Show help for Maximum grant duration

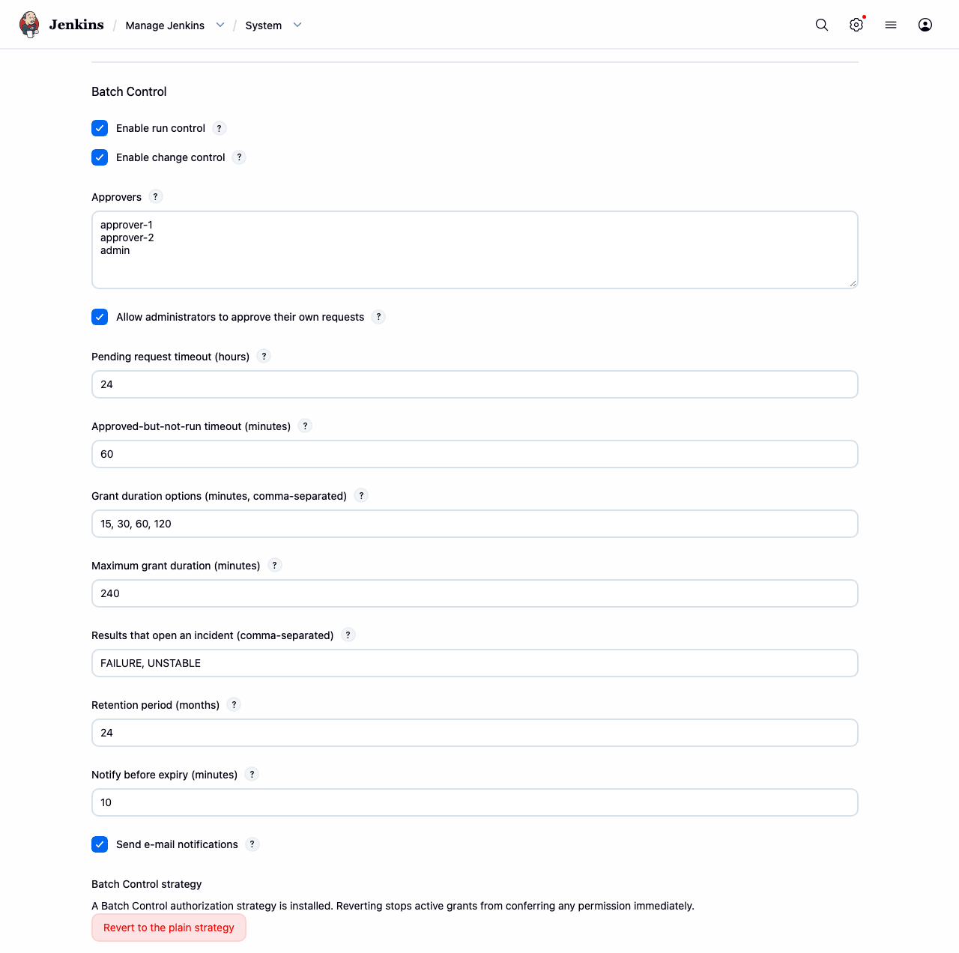274,566
